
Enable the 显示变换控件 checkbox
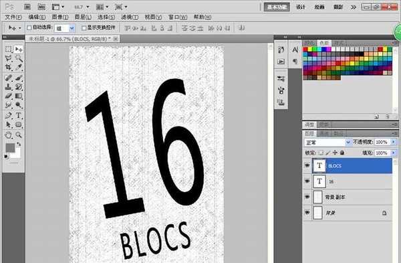click(84, 27)
